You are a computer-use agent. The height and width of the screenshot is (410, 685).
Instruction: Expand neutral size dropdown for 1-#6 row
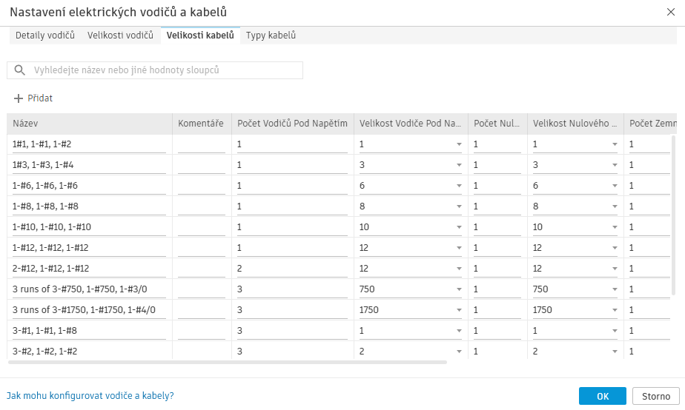tap(615, 186)
